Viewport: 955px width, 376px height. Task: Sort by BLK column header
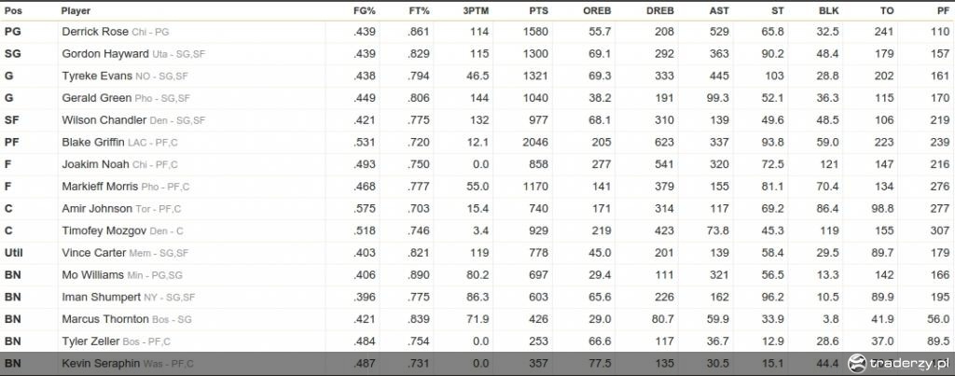tap(829, 11)
